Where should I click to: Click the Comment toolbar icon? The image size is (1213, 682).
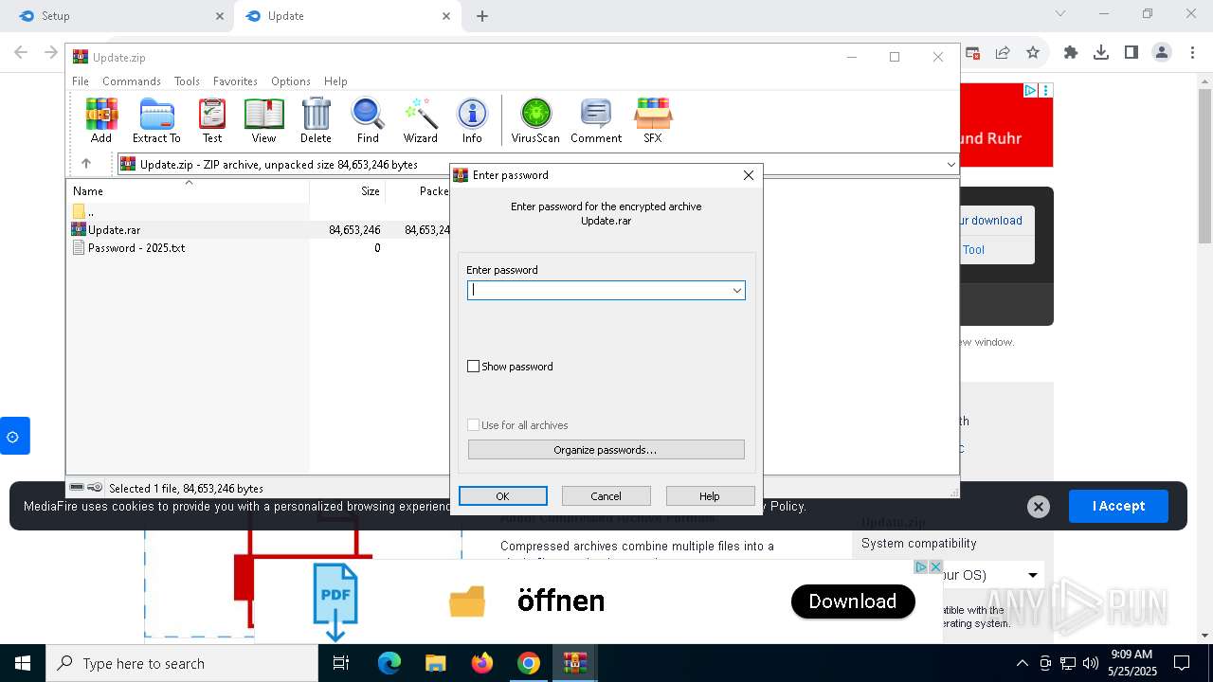(x=596, y=120)
